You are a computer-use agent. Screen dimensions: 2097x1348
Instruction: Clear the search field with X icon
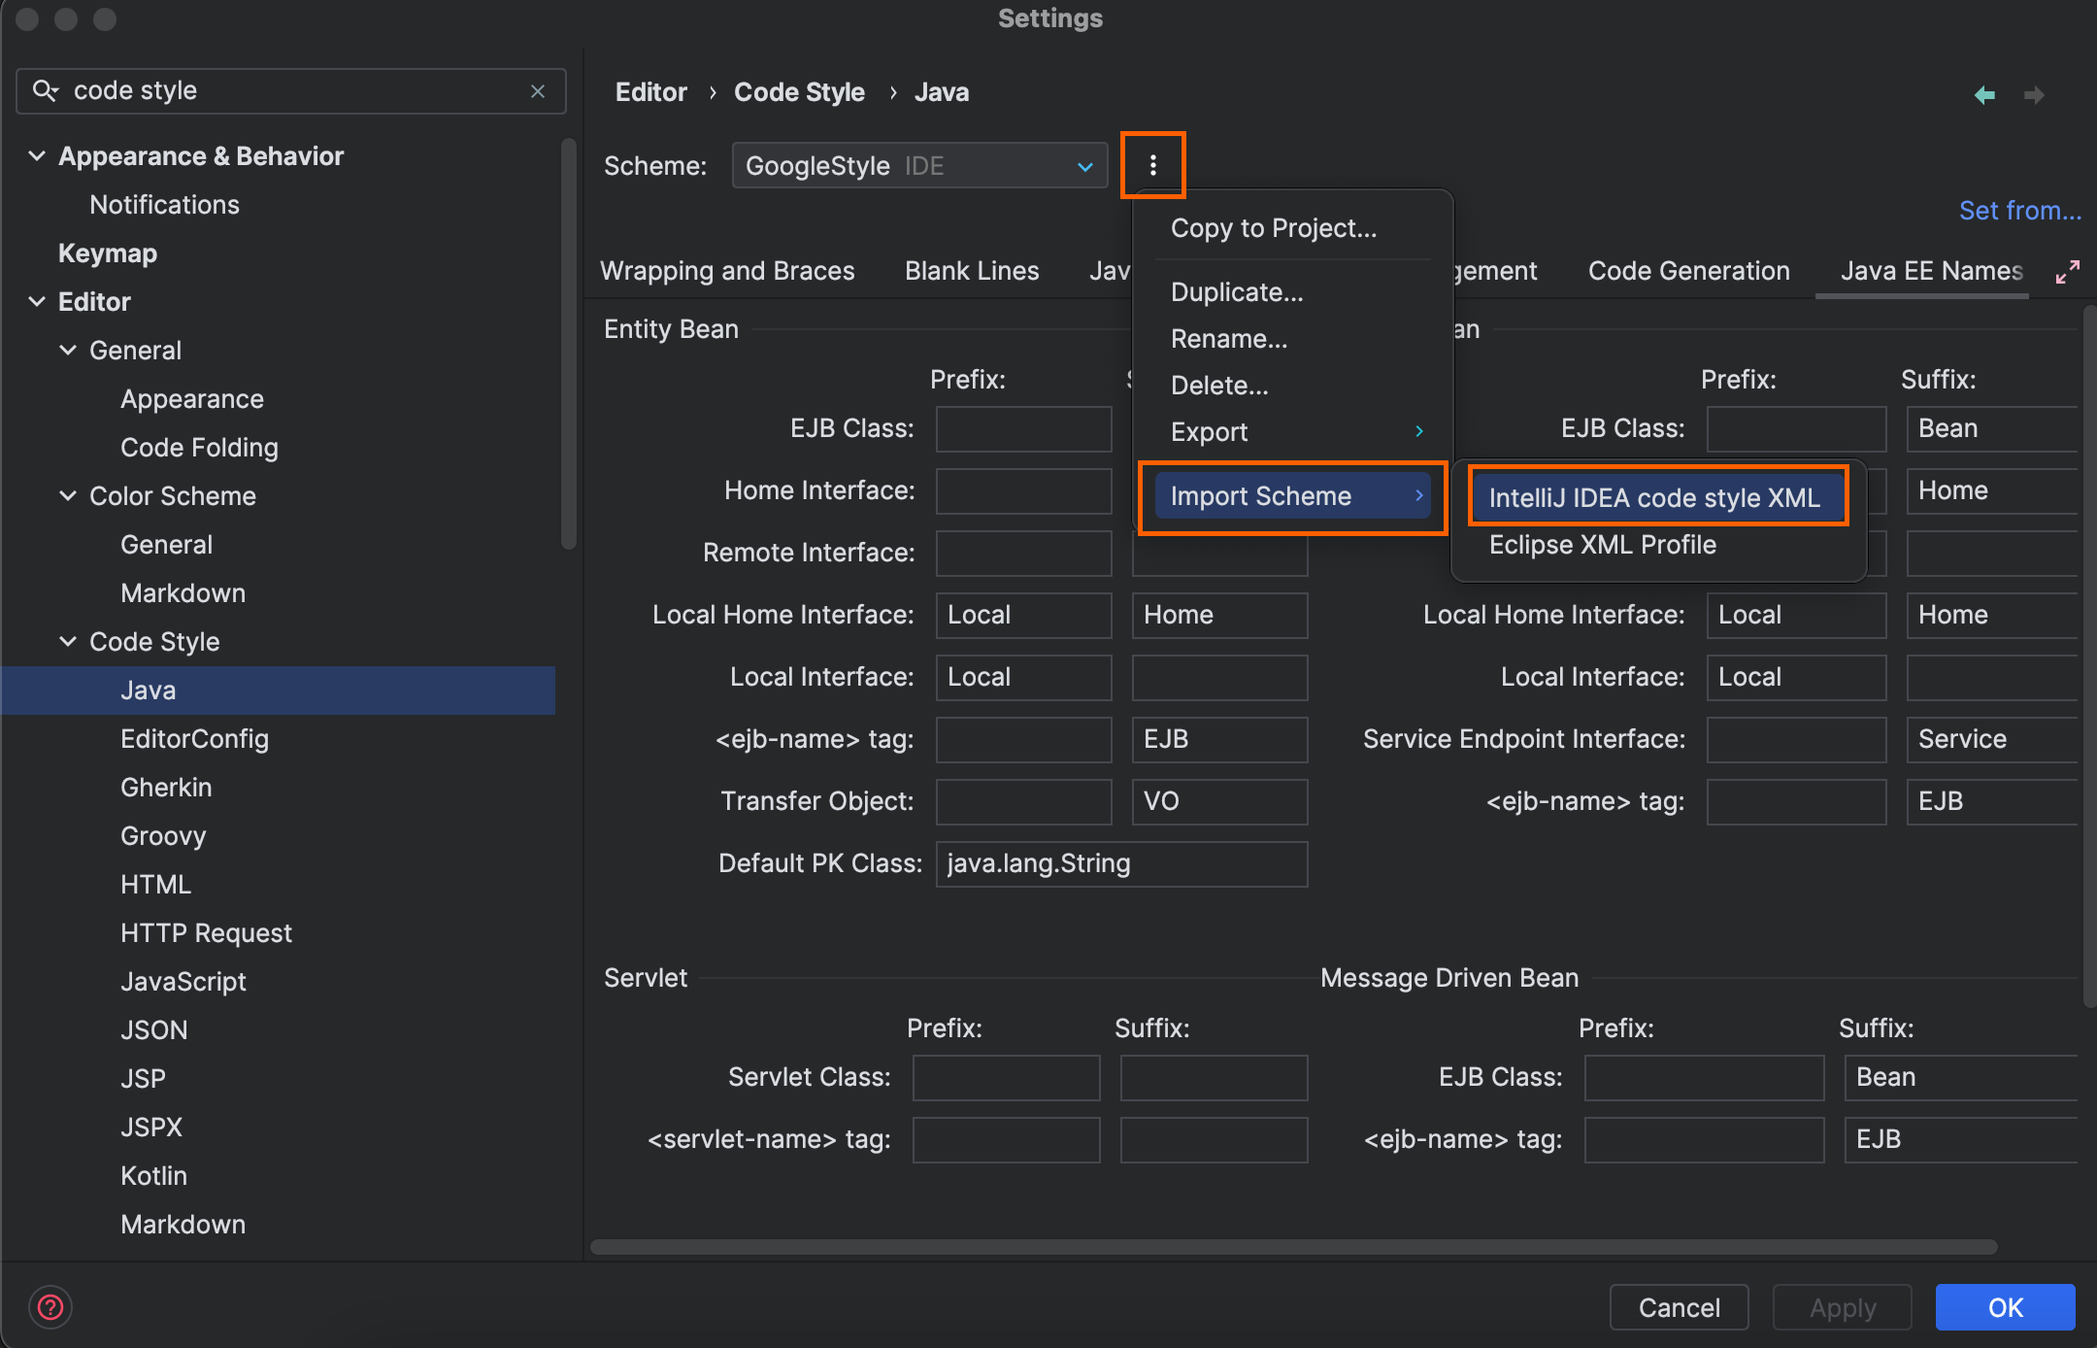pos(538,91)
